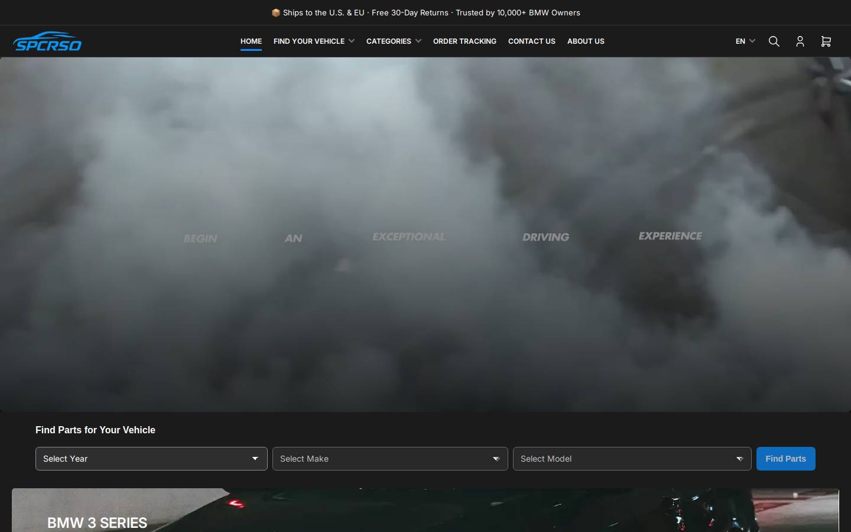851x532 pixels.
Task: Open the Select Year dropdown
Action: [x=151, y=459]
